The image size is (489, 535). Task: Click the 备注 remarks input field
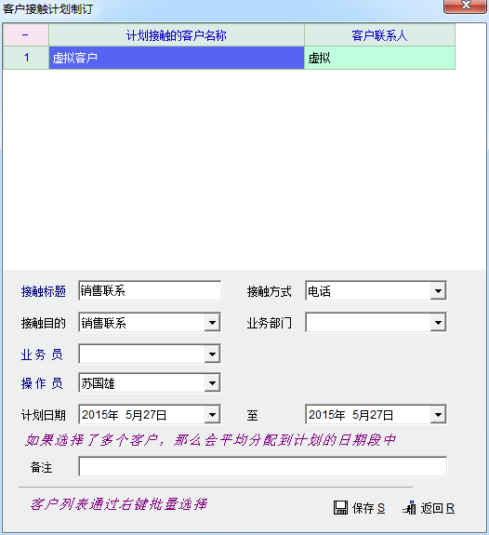[x=262, y=466]
